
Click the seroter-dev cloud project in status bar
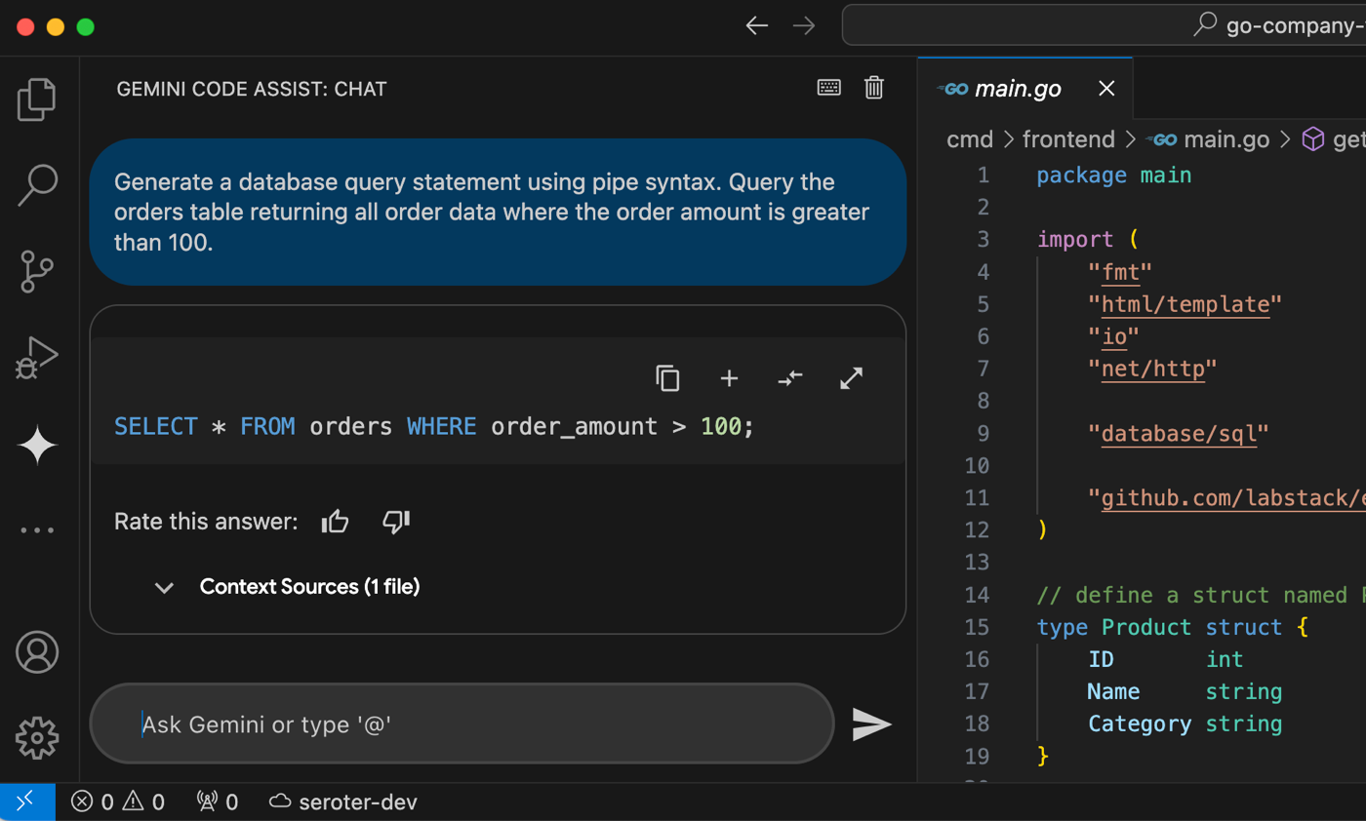[x=343, y=801]
